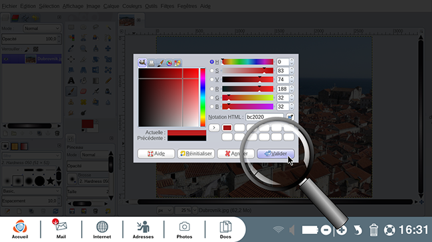
Task: Select the Rectangle Select tool in toolbox
Action: (71, 27)
